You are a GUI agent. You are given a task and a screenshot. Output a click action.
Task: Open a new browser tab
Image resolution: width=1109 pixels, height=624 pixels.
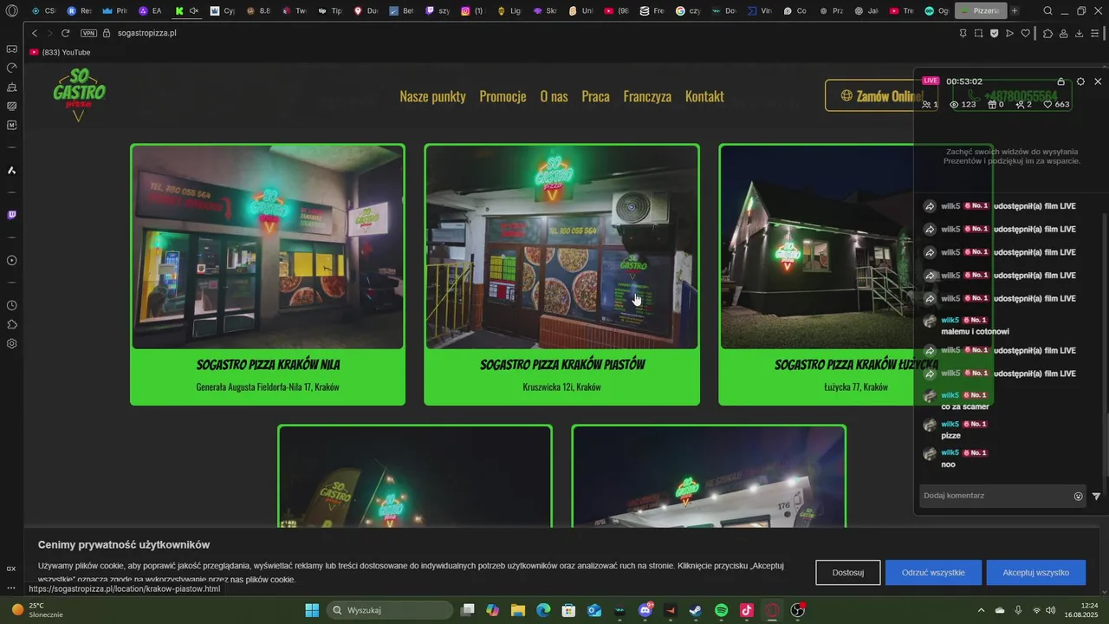pyautogui.click(x=1015, y=11)
